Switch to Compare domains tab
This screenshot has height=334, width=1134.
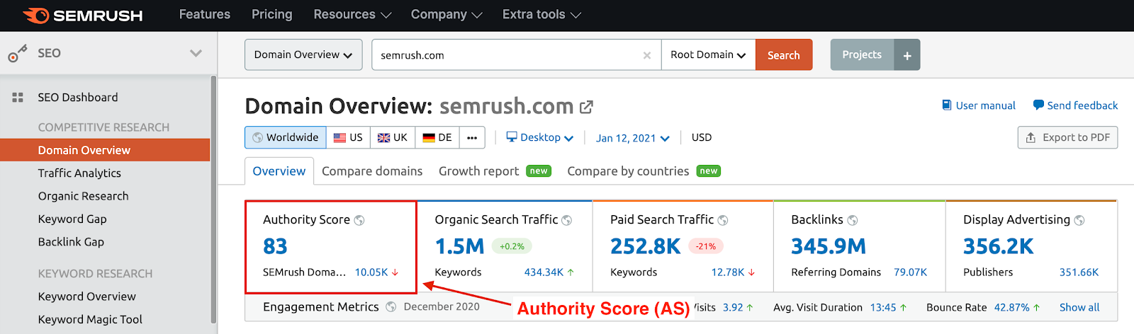click(372, 171)
